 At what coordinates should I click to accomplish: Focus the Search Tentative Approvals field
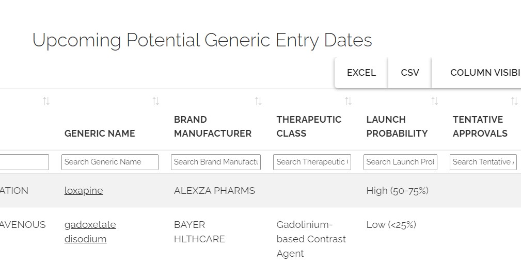click(x=483, y=162)
